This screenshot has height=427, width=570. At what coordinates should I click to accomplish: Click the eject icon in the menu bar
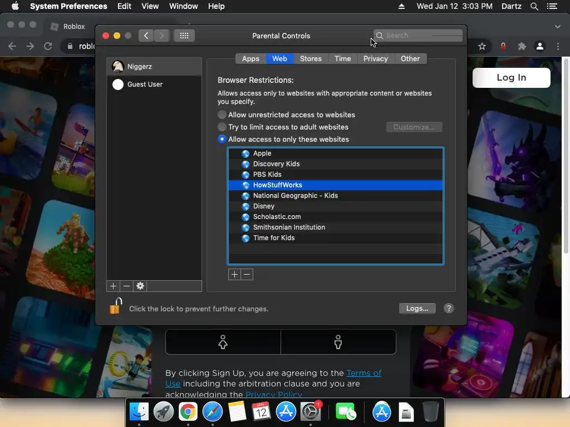coord(401,6)
